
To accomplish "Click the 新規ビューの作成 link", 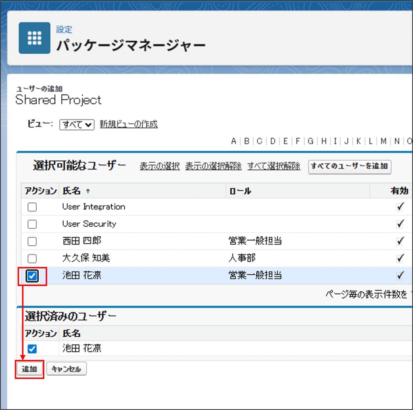I will click(x=129, y=124).
